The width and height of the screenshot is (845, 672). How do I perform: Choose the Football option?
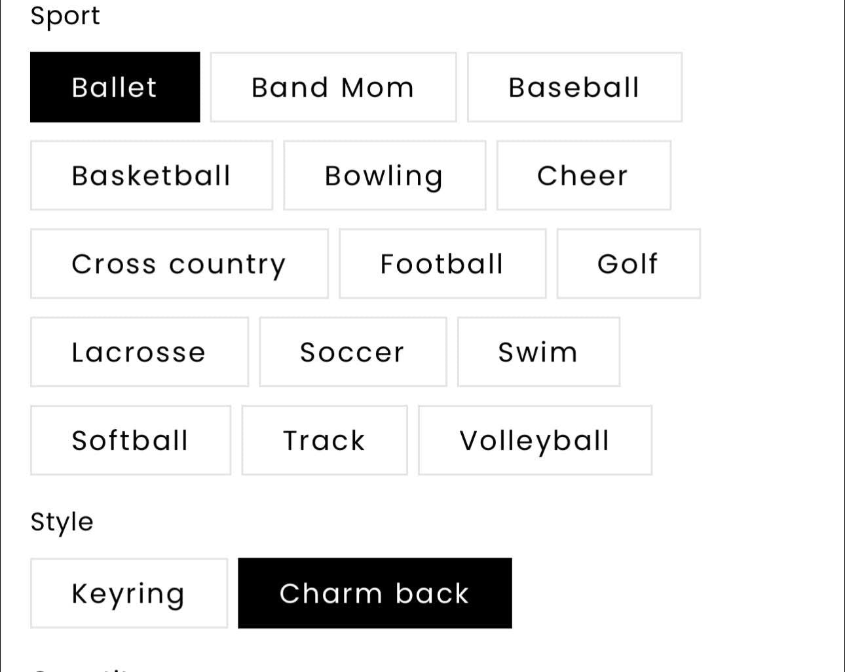(x=442, y=264)
